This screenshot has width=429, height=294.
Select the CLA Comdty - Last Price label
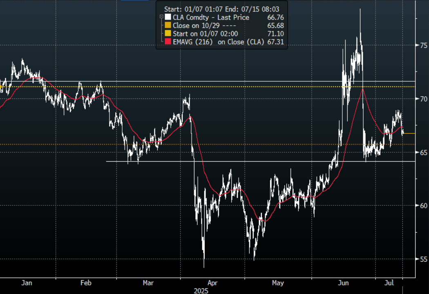211,18
